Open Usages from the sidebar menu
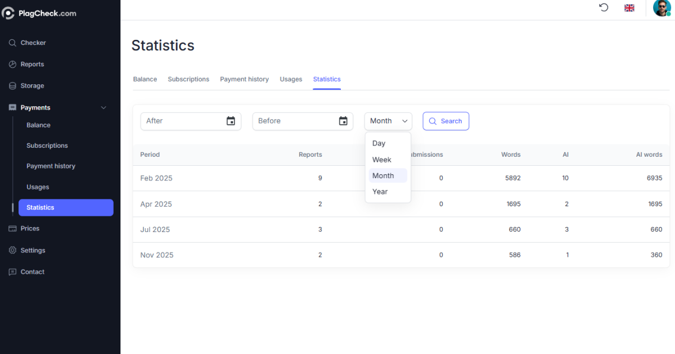 click(37, 187)
